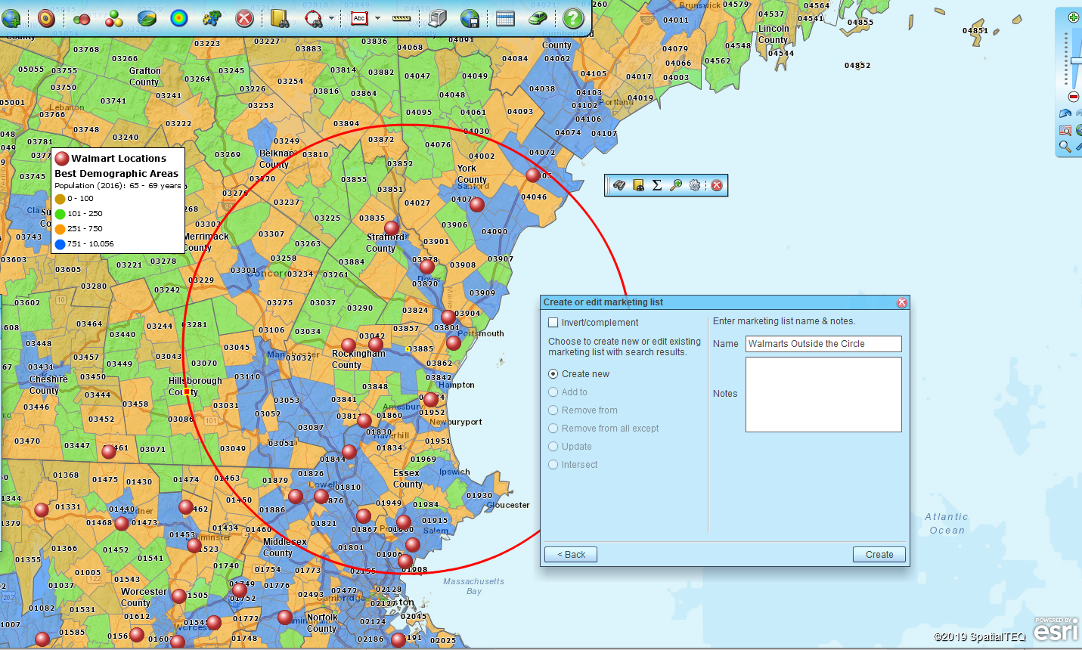Click the orange 251 - 750 legend swatch
The image size is (1082, 650).
pos(60,229)
